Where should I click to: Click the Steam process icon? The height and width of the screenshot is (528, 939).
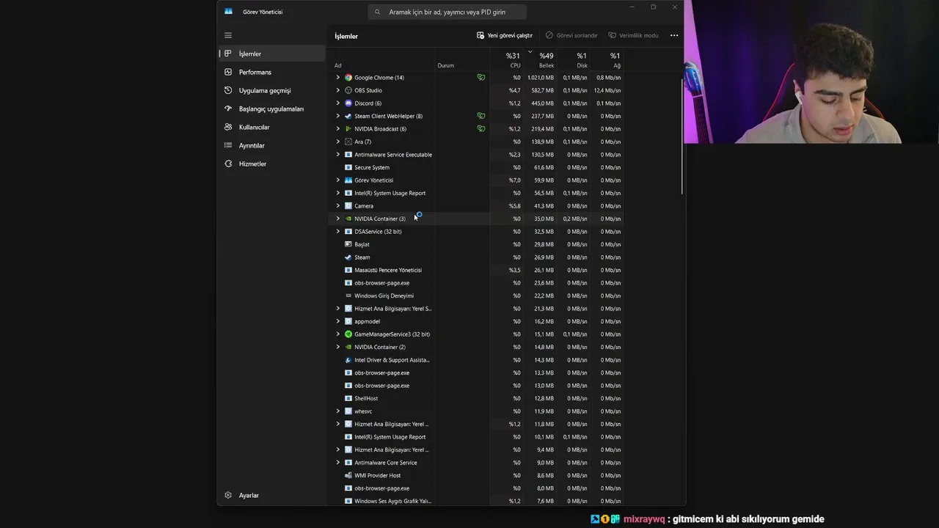(348, 257)
